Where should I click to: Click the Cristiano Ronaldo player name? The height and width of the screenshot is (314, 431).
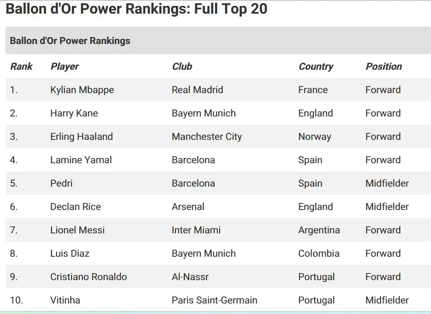pos(88,277)
